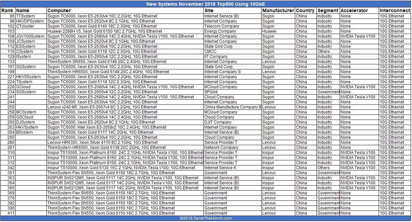Click the Internet Service K site cell
This screenshot has height=222, width=412.
click(233, 168)
